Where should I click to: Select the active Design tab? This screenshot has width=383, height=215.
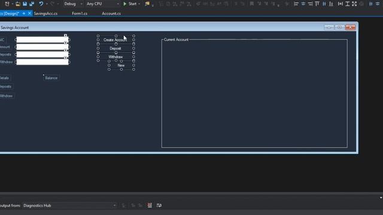coord(10,13)
